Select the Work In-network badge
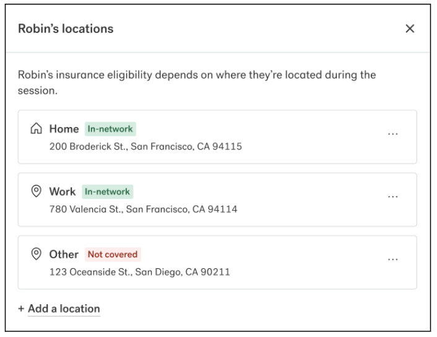The height and width of the screenshot is (337, 437). pos(107,191)
